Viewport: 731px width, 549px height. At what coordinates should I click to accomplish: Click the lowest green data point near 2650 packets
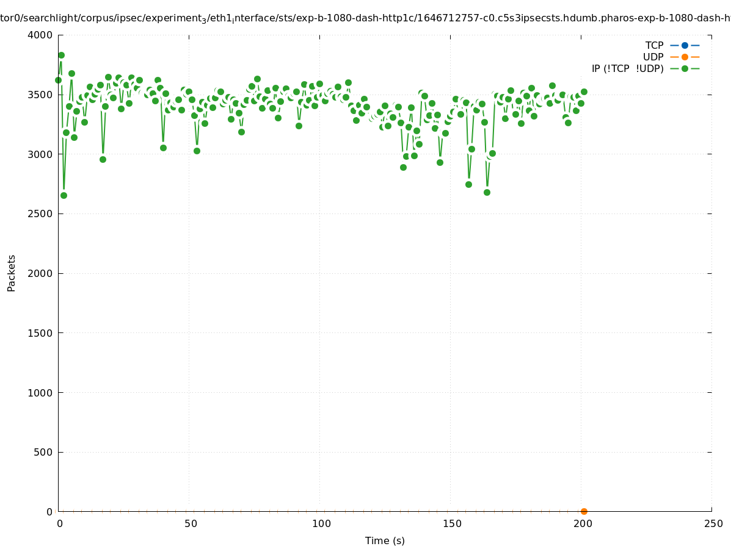coord(64,195)
